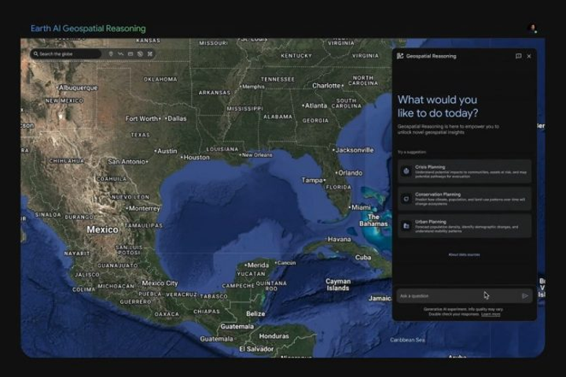Click the Belize country label
Viewport: 566px width, 377px height.
(x=255, y=314)
